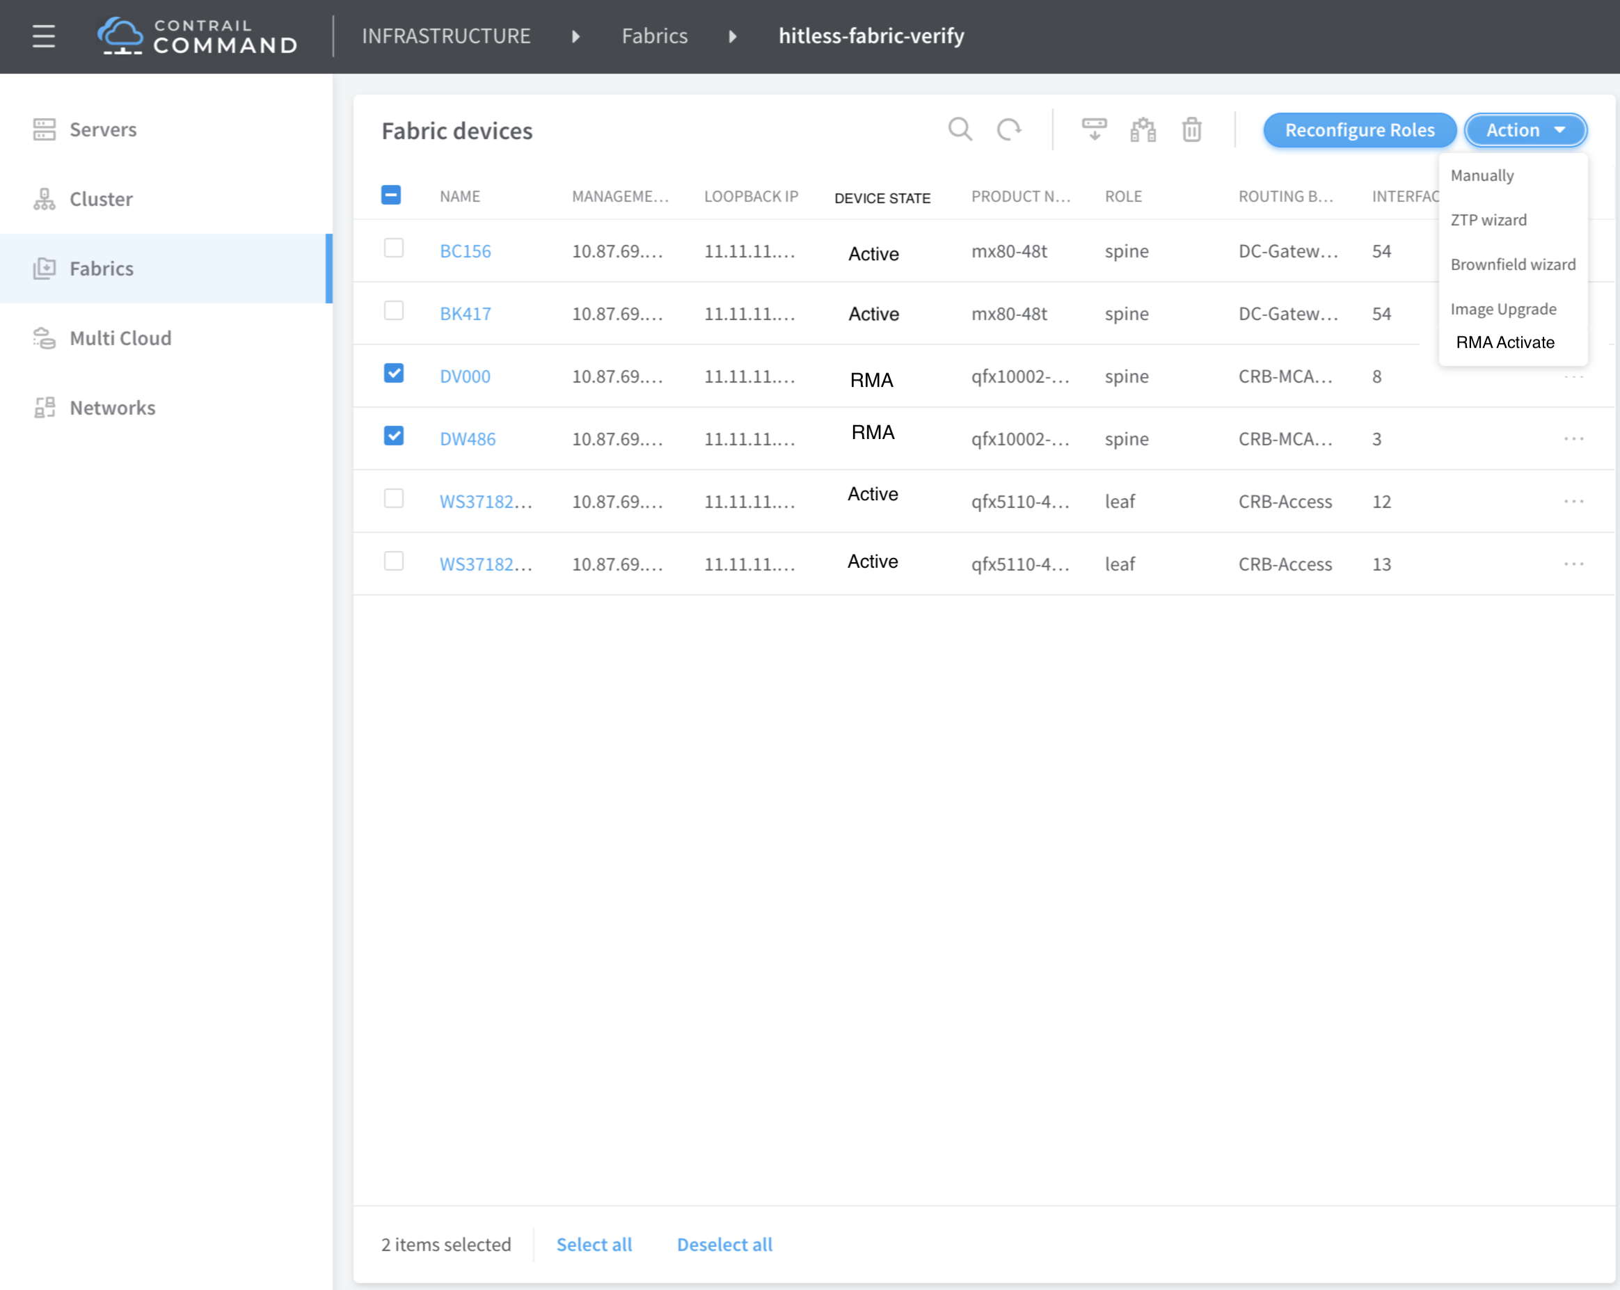Click the Select all link
This screenshot has height=1290, width=1620.
(x=594, y=1244)
